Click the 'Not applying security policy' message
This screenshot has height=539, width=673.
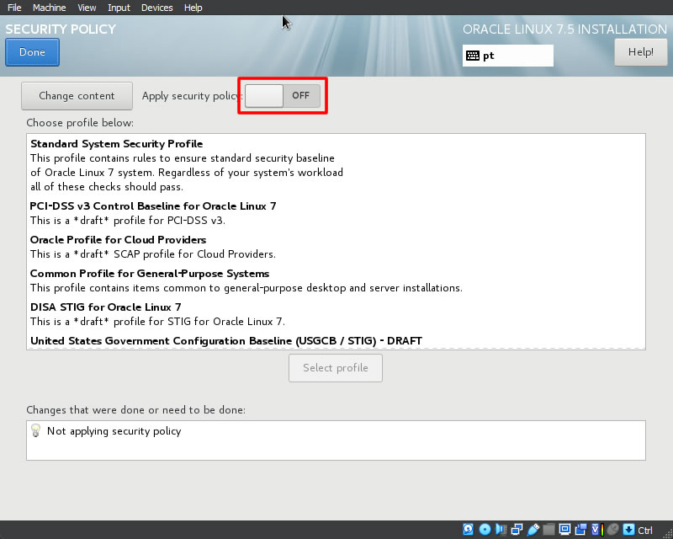point(114,430)
